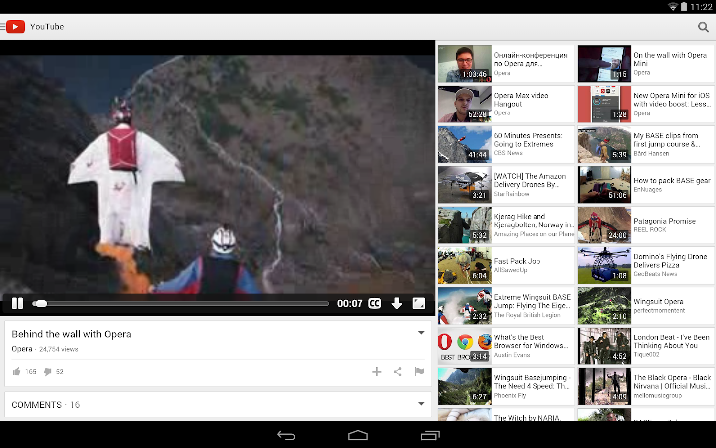Share the video

pos(398,372)
